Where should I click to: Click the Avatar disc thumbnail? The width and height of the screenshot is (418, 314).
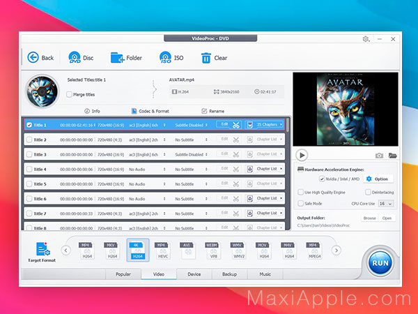click(x=42, y=91)
